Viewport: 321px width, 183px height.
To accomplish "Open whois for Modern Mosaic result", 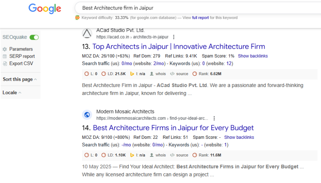I will point(158,155).
